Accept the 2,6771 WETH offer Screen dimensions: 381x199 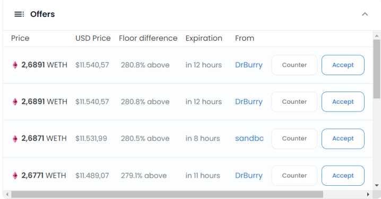point(343,176)
